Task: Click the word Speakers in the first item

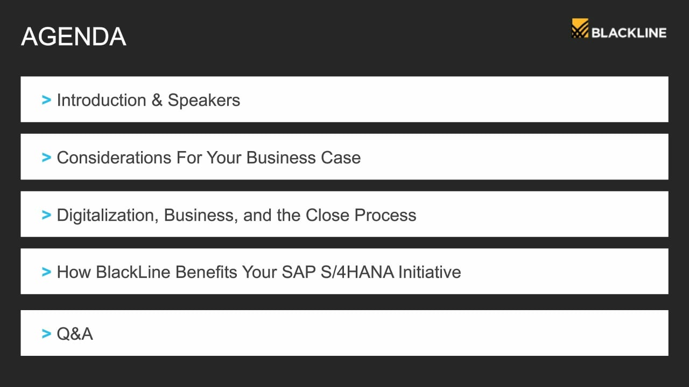Action: click(204, 101)
